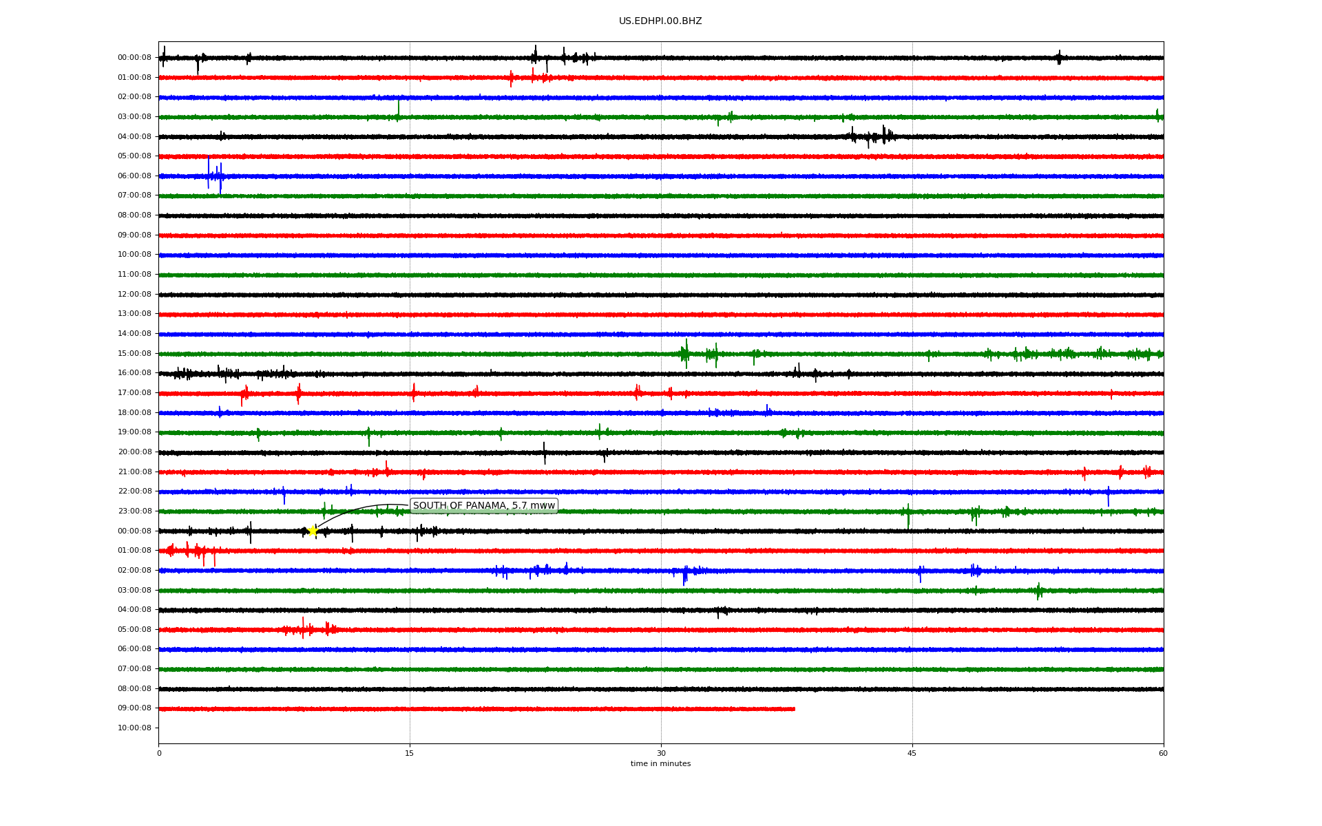Select the 14:00:08 trace time label
This screenshot has height=826, width=1322.
pyautogui.click(x=134, y=334)
